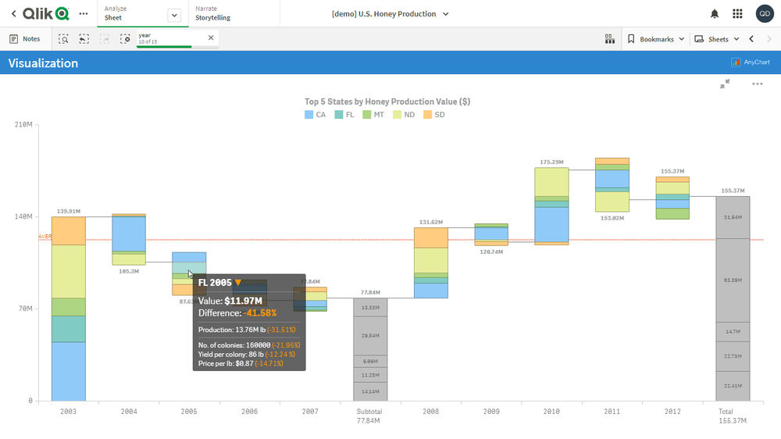The width and height of the screenshot is (781, 439).
Task: Toggle ND series in legend
Action: (x=404, y=115)
